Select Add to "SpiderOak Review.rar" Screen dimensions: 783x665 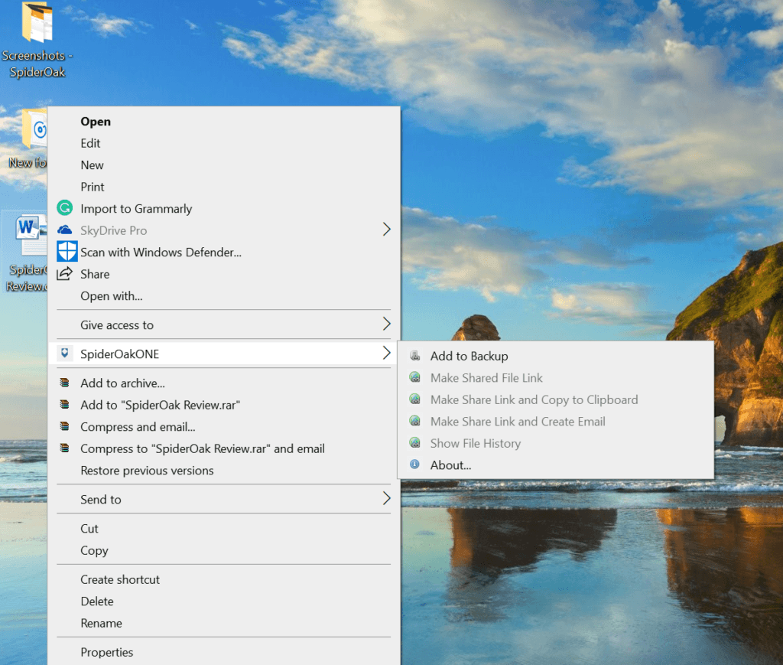[x=224, y=405]
